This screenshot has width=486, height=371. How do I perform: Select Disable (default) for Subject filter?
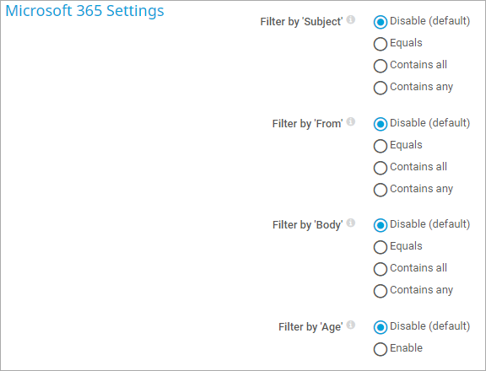(381, 22)
